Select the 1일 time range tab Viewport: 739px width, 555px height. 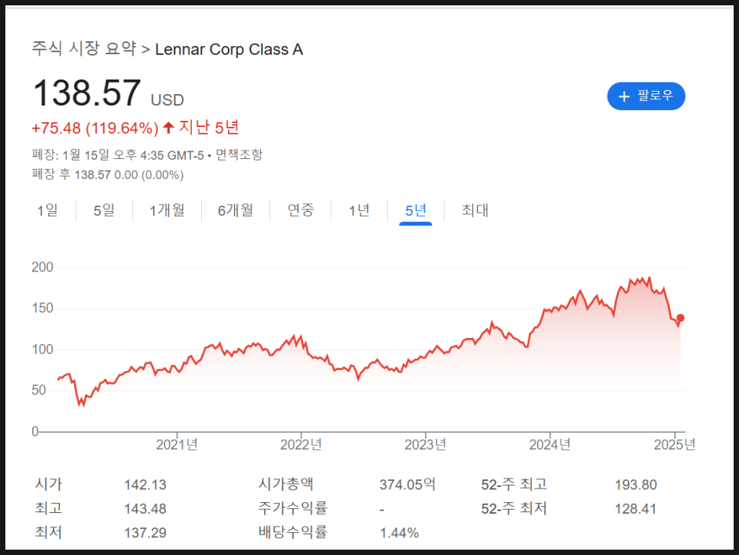point(47,210)
